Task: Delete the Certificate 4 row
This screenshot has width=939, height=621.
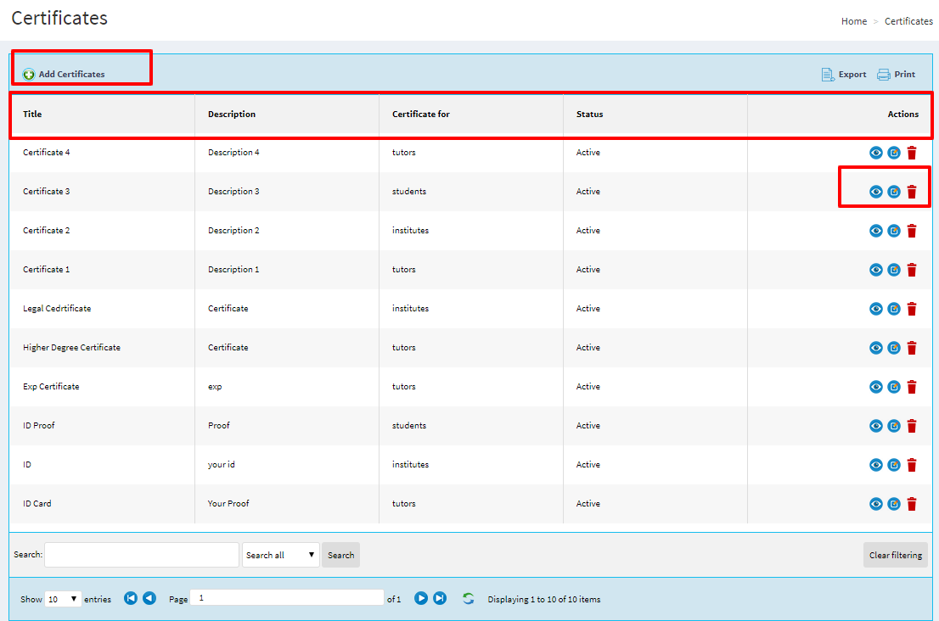Action: (x=912, y=153)
